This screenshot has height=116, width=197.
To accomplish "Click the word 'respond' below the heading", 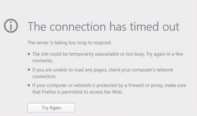I will 103,43.
